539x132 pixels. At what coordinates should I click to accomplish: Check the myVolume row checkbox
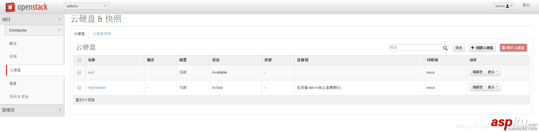79,88
